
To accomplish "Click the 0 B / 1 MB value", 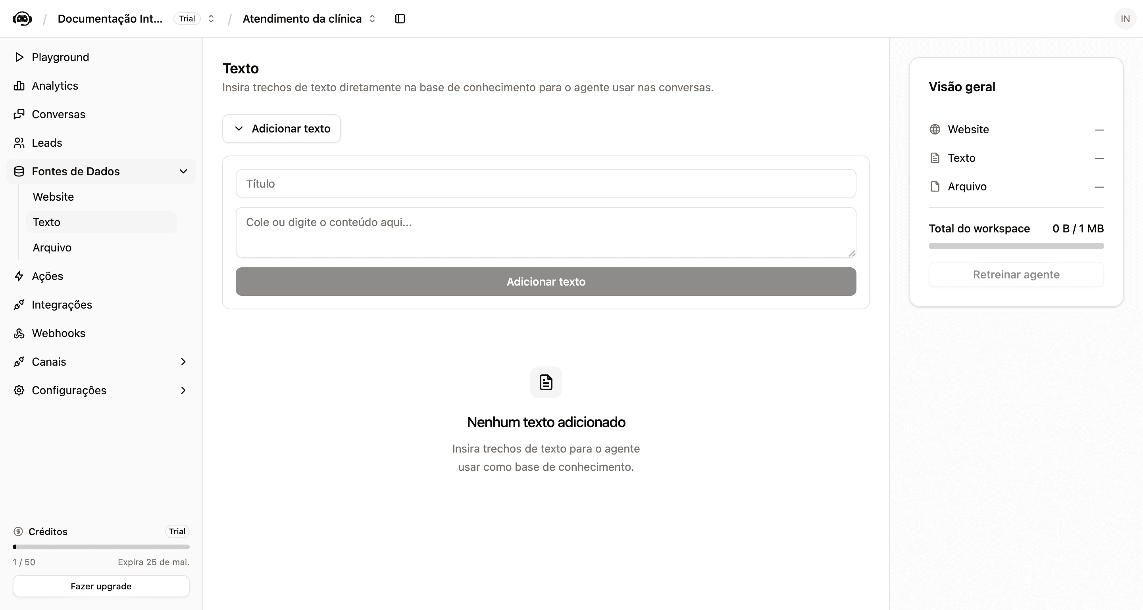I will point(1078,228).
